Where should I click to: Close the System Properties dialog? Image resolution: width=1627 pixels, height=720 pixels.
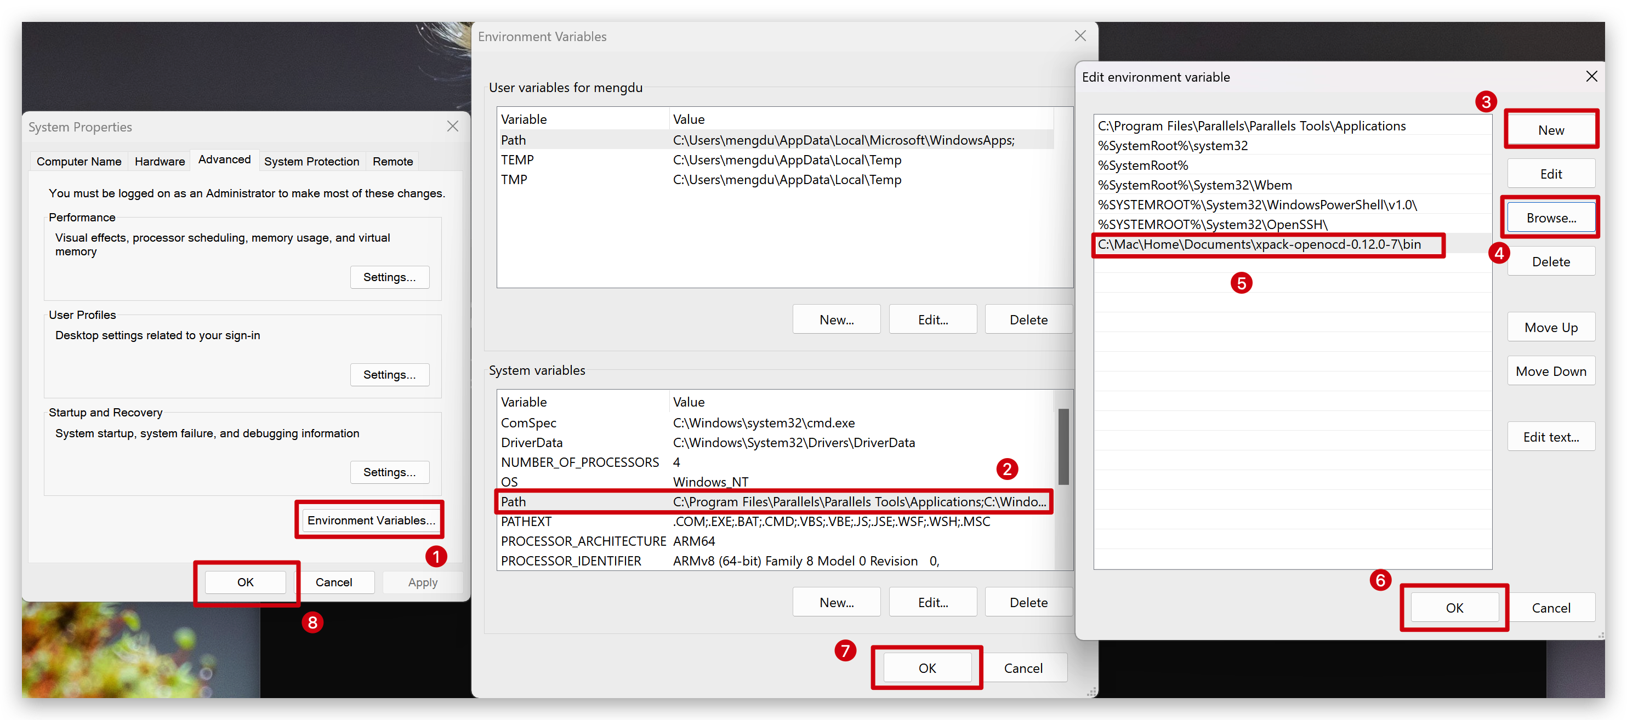pos(452,127)
